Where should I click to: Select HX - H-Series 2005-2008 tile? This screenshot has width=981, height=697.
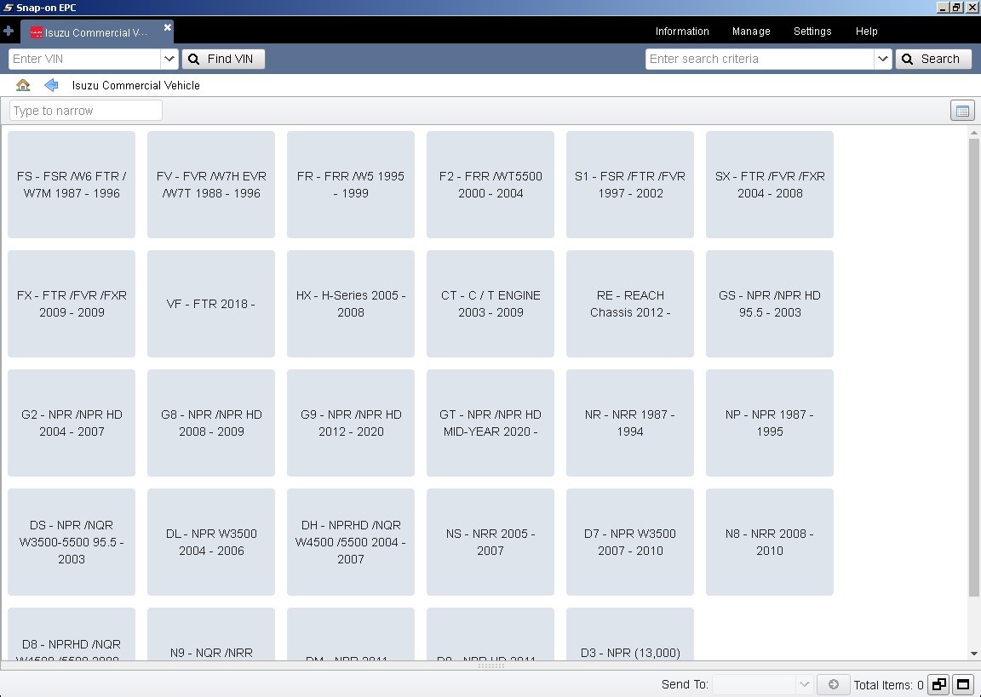coord(350,304)
